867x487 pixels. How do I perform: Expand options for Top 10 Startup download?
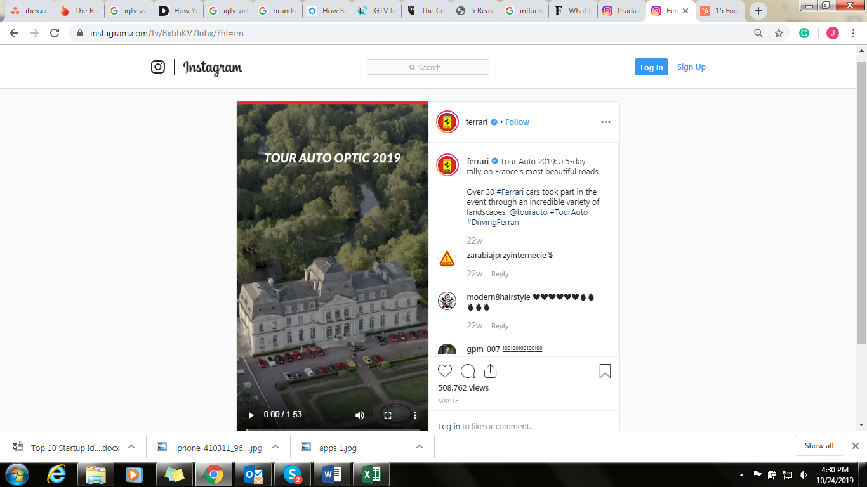point(131,446)
